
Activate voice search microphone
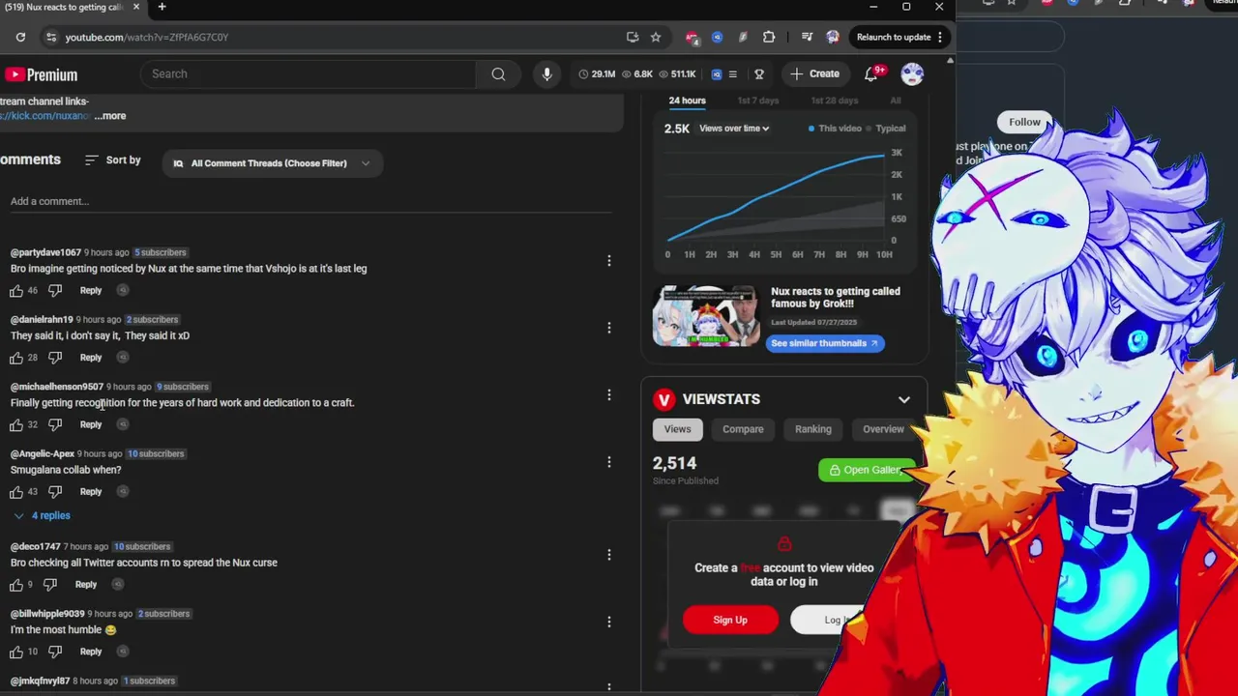pos(546,73)
